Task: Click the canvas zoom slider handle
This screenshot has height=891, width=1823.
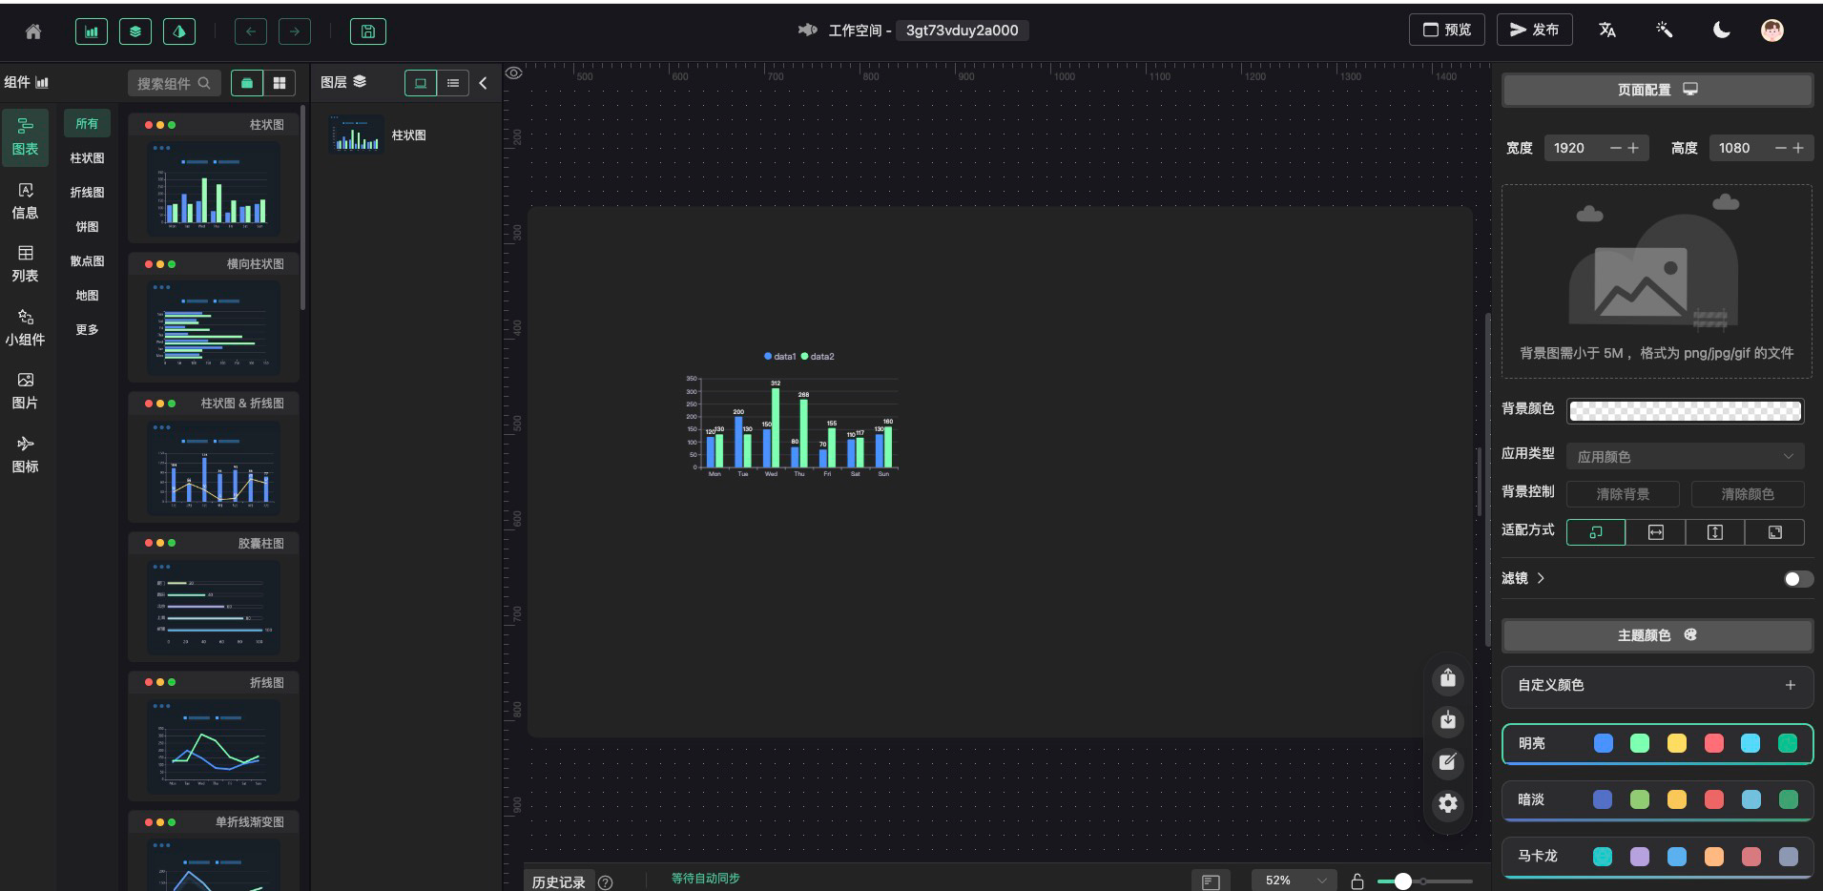Action: pos(1402,881)
